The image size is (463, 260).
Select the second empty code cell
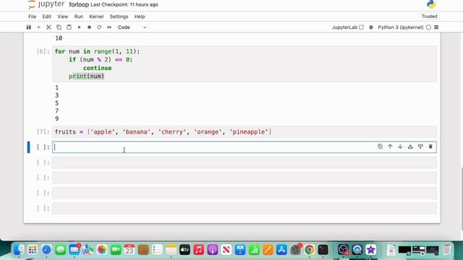[x=245, y=162]
